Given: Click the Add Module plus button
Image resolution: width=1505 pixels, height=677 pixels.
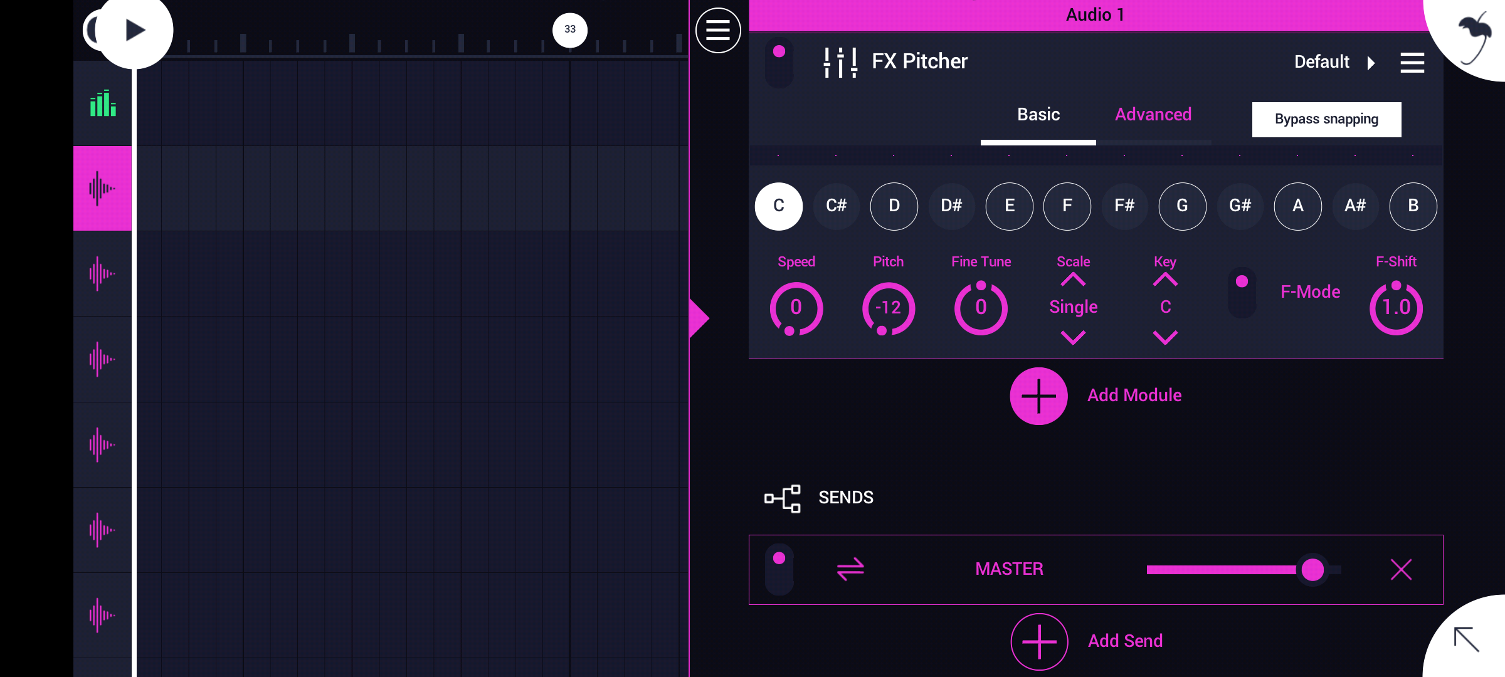Looking at the screenshot, I should tap(1038, 396).
